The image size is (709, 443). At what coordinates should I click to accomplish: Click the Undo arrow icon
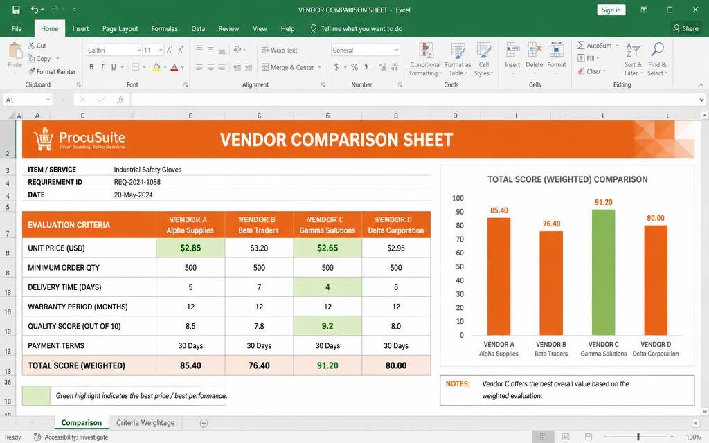click(x=35, y=10)
